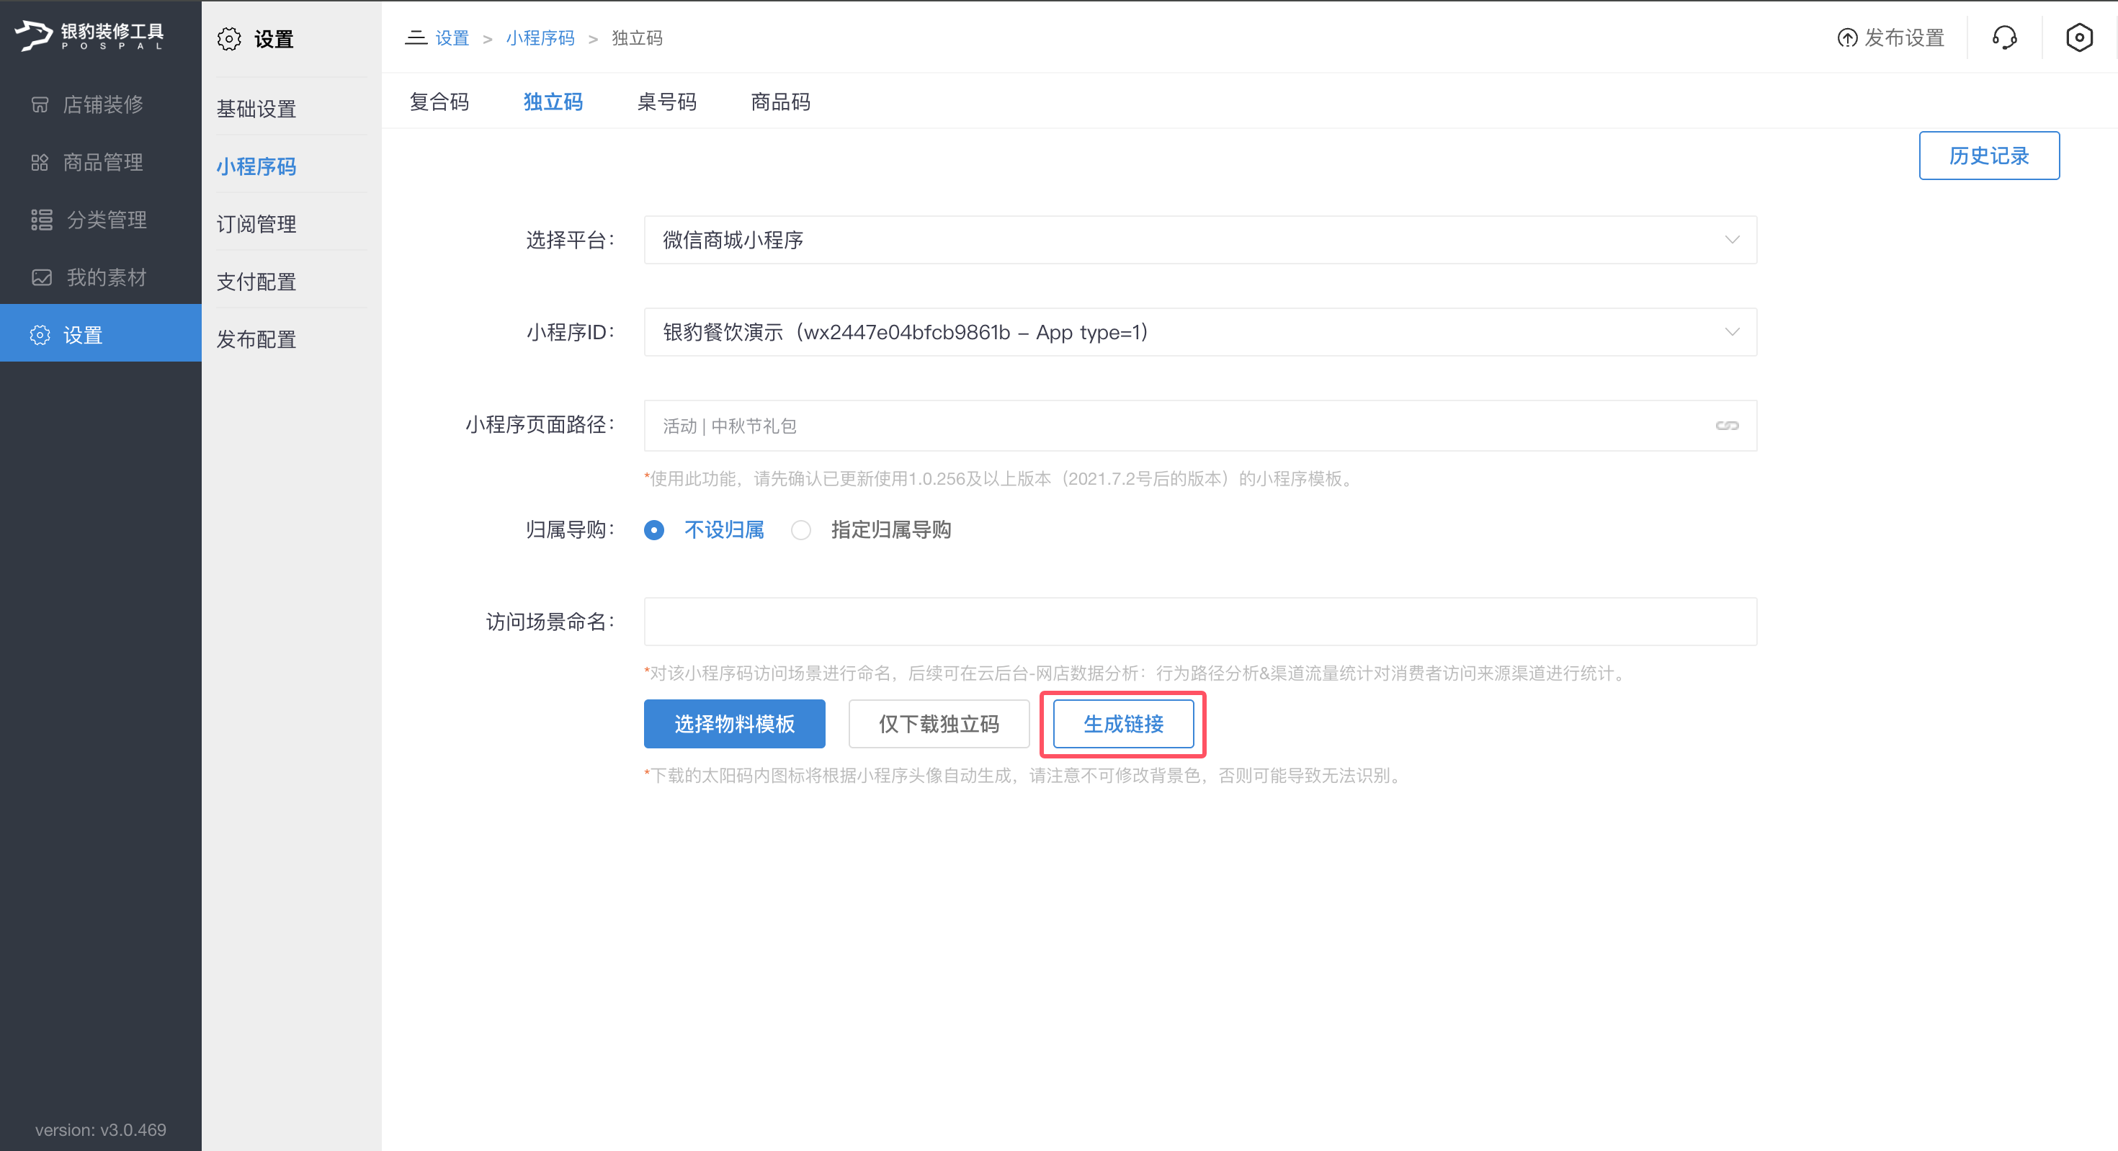This screenshot has height=1151, width=2118.
Task: Click the image icon beside 我的素材
Action: click(41, 277)
